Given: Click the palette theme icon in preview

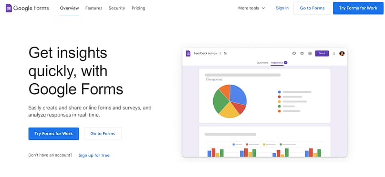Looking at the screenshot, I should [x=294, y=53].
